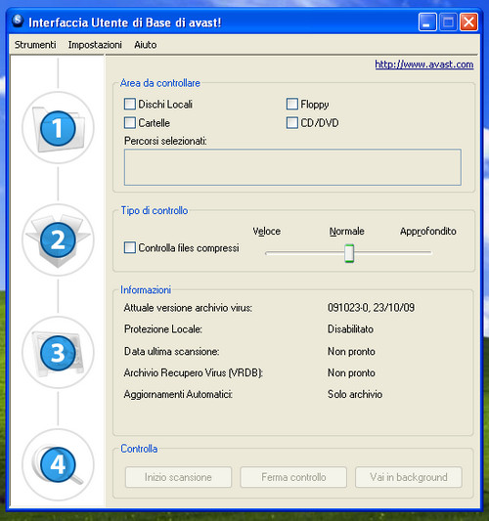The height and width of the screenshot is (521, 489).
Task: Click the Veloce slider label
Action: click(267, 231)
